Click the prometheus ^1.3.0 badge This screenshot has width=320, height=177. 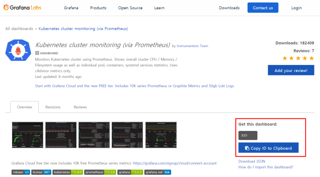point(100,172)
